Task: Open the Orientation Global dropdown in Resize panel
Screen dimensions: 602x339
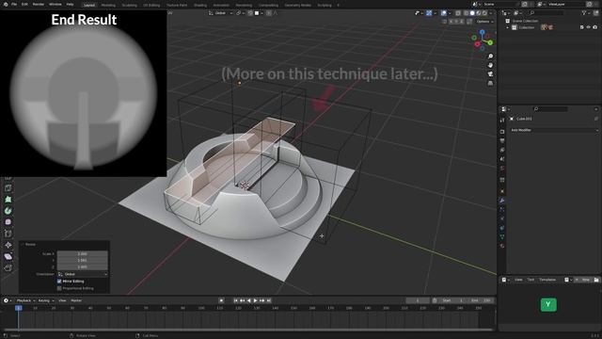Action: click(83, 274)
